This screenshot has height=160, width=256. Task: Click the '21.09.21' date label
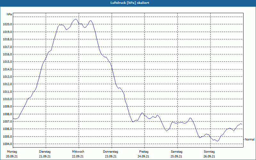tap(45, 156)
